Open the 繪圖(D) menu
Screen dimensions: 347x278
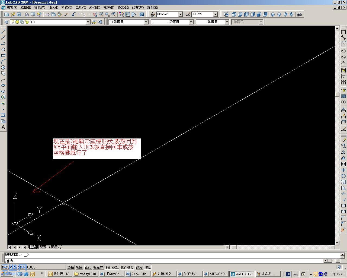(x=95, y=8)
